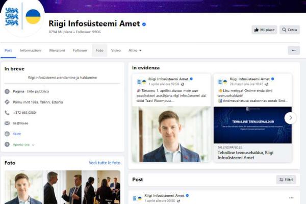This screenshot has height=204, width=306.
Task: Click the page avatar on the bottom post
Action: pos(137,198)
